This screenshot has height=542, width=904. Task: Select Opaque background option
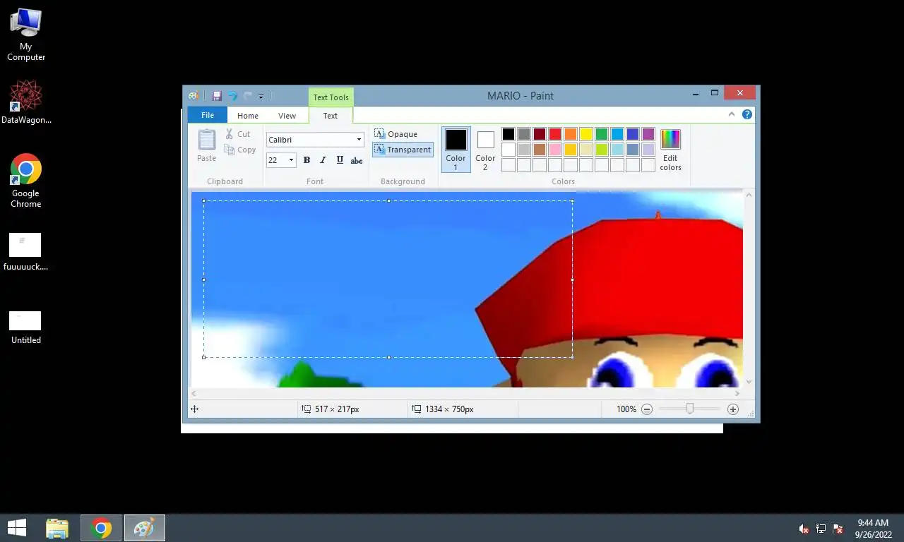pyautogui.click(x=396, y=134)
